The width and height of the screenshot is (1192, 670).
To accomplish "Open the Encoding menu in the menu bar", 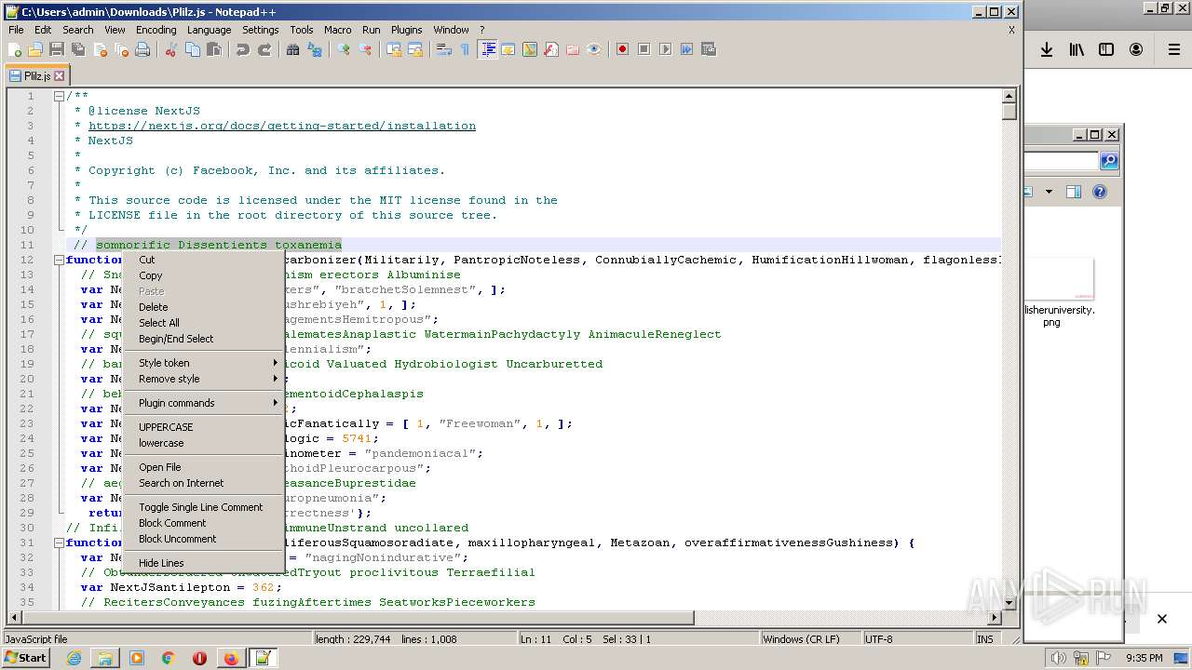I will [x=156, y=30].
